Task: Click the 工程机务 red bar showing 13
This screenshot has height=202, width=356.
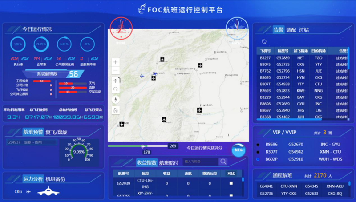Action: tap(42, 81)
